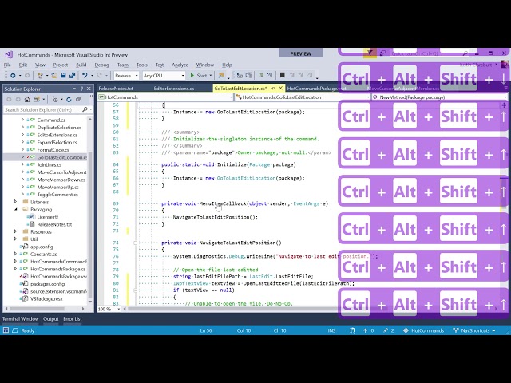Click the Solution Explorer Refresh icon
The image size is (511, 383).
[69, 99]
